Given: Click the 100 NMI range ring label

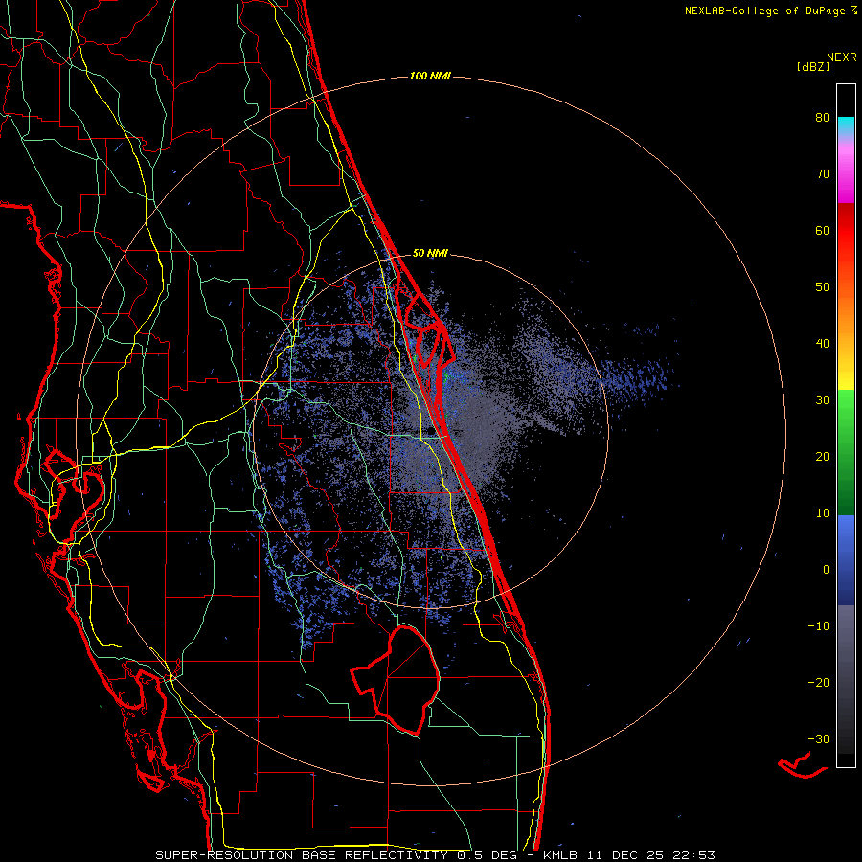Looking at the screenshot, I should point(430,76).
